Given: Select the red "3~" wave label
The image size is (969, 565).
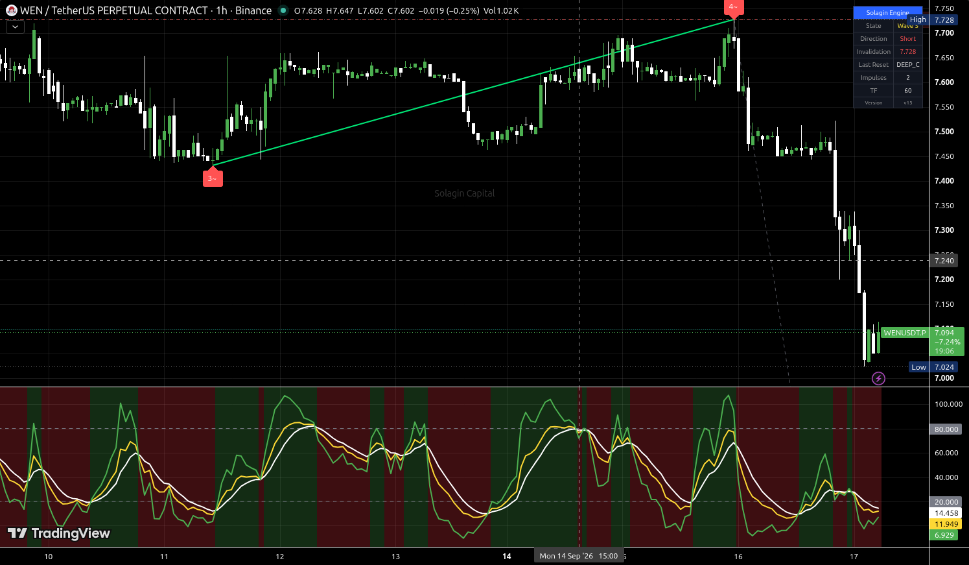Looking at the screenshot, I should [213, 178].
